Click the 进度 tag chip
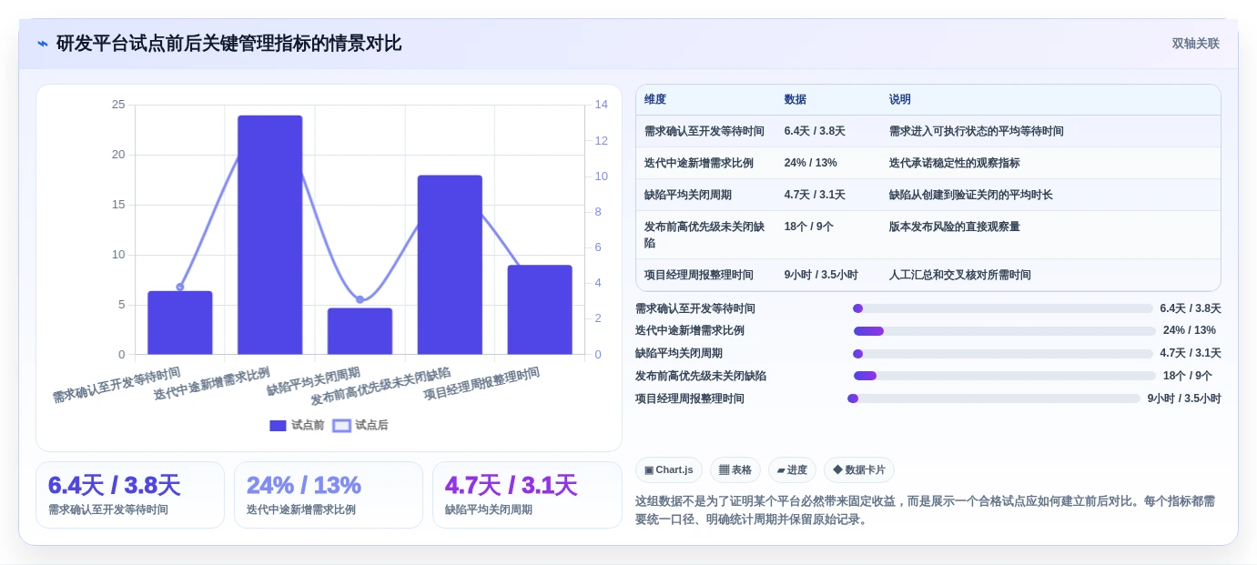Viewport: 1257px width, 565px height. (x=792, y=469)
